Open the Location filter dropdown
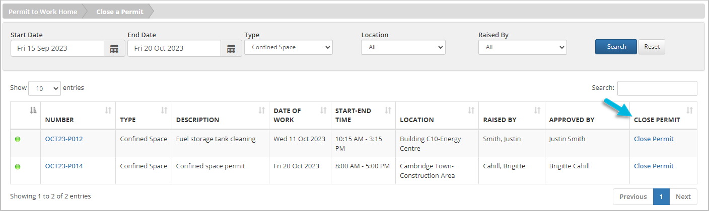The image size is (709, 211). click(x=403, y=47)
